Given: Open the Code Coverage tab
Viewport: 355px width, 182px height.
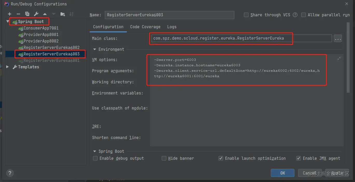Looking at the screenshot, I should click(x=145, y=27).
